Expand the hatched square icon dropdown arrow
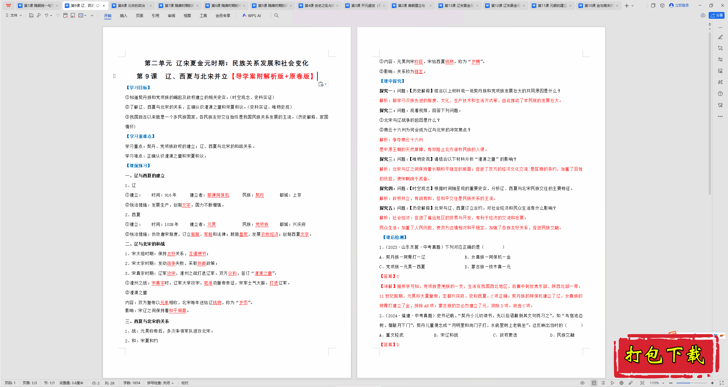This screenshot has height=387, width=728. pos(85,16)
